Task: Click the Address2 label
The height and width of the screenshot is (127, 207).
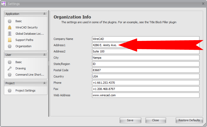Action: click(x=59, y=51)
